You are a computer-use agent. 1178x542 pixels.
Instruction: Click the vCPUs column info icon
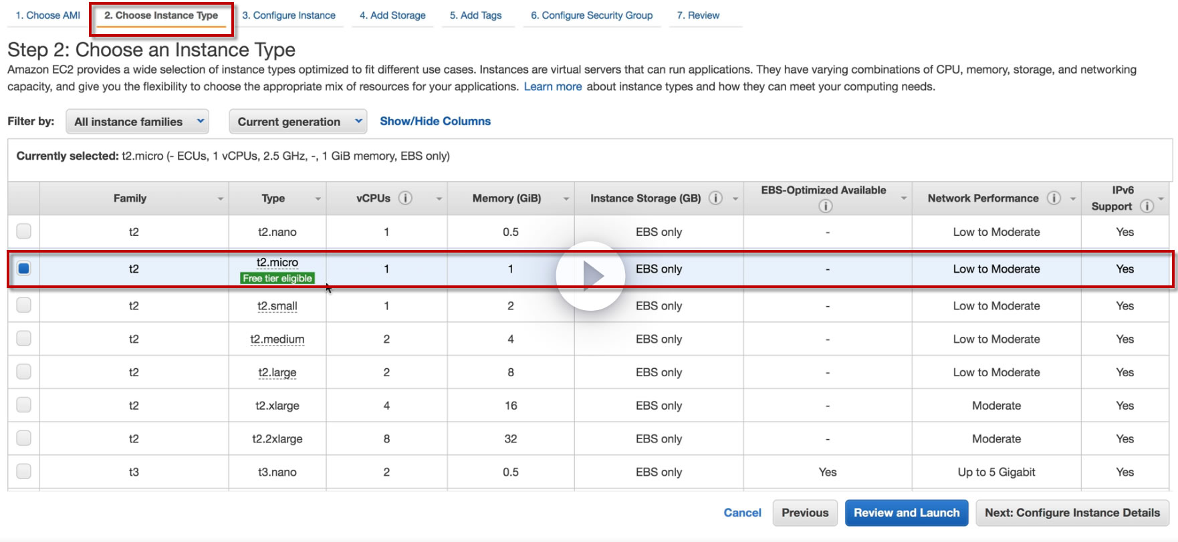click(405, 198)
